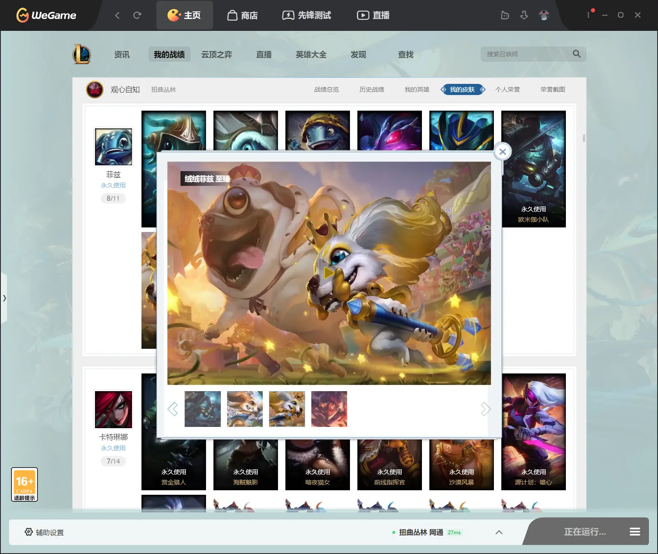Viewport: 658px width, 554px height.
Task: Select the fourth red skin thumbnail
Action: (329, 409)
